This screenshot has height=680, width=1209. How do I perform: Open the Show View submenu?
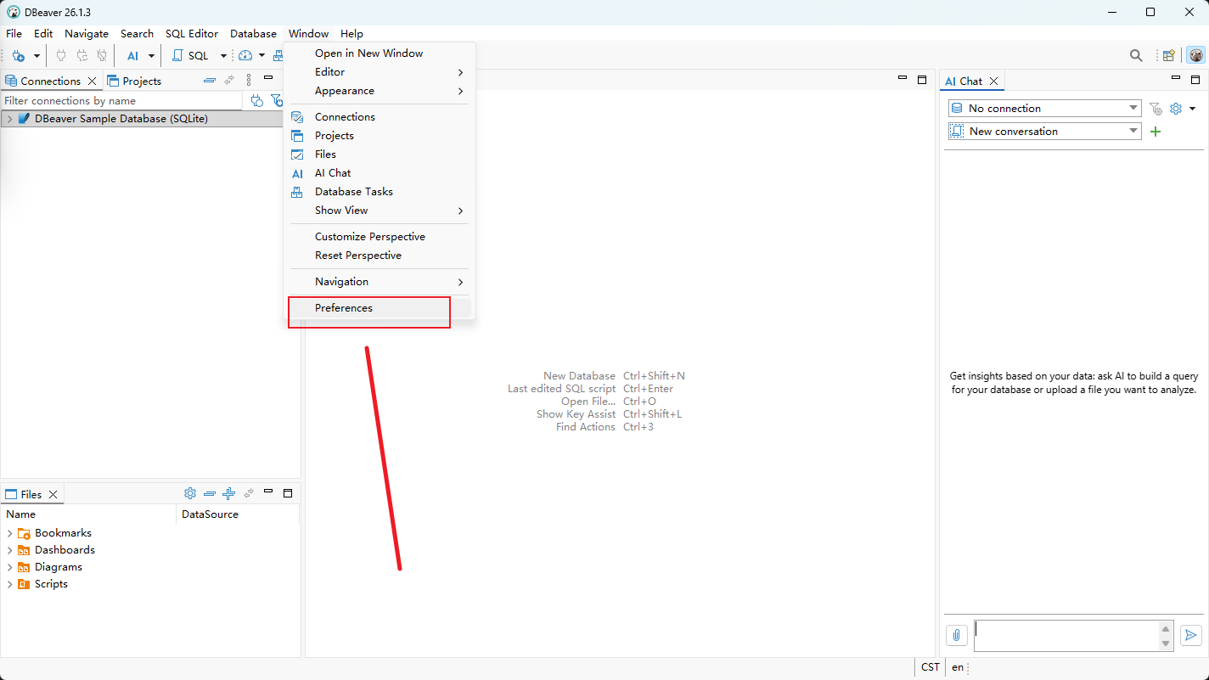pyautogui.click(x=379, y=211)
